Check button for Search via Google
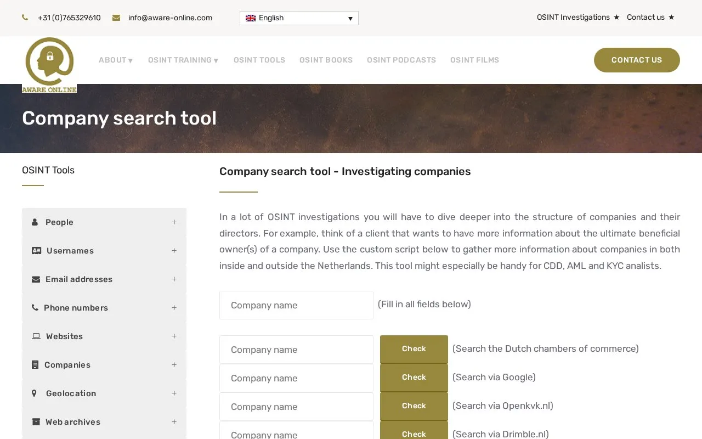Viewport: 702px width, 439px height. pos(414,378)
